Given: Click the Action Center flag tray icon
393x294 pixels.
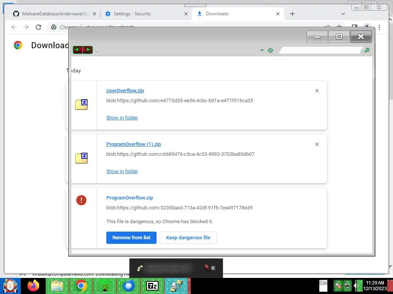Looking at the screenshot, I should [x=338, y=286].
